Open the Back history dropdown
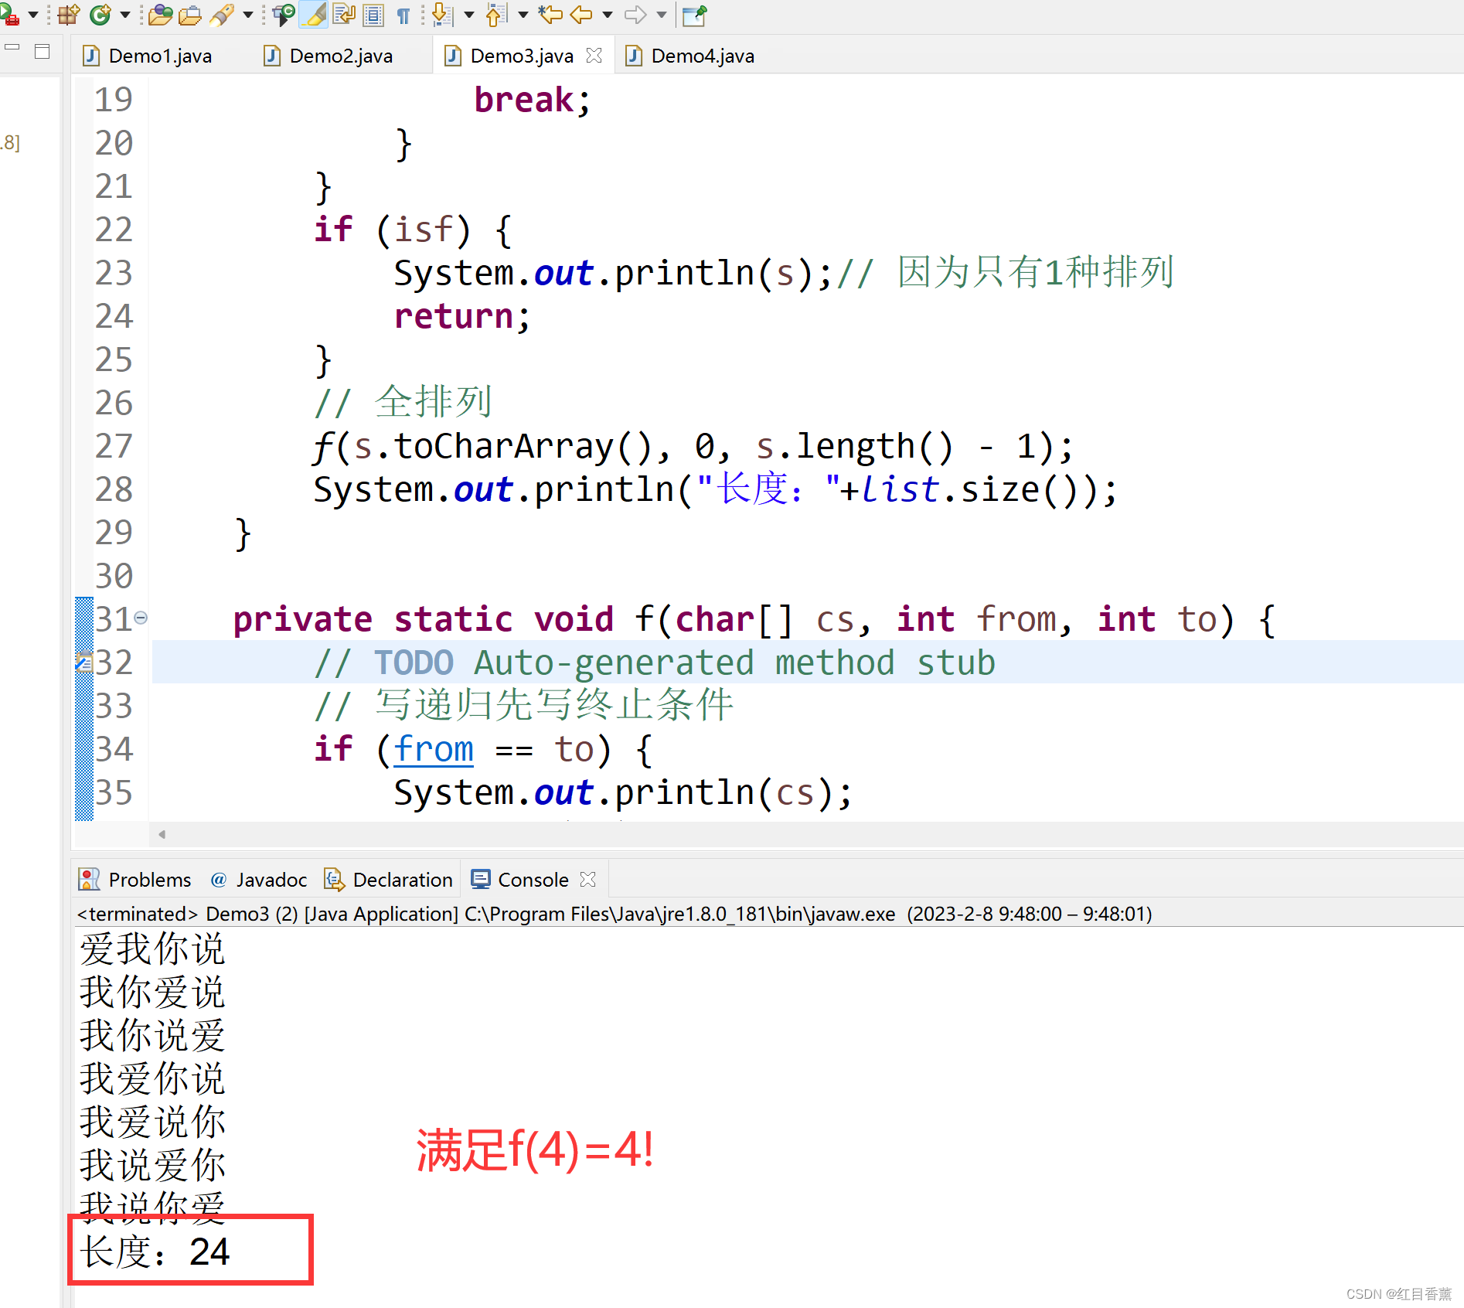 (x=607, y=14)
